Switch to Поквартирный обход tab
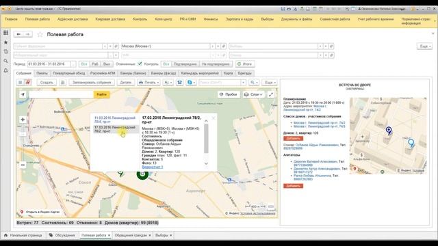This screenshot has height=246, width=438. point(68,73)
